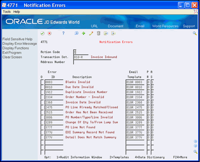This screenshot has width=200, height=162.
Task: Choose Clear Screen
Action: click(12, 57)
